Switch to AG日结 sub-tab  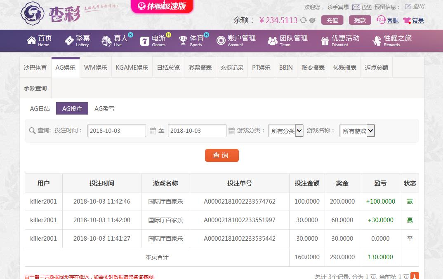[40, 109]
